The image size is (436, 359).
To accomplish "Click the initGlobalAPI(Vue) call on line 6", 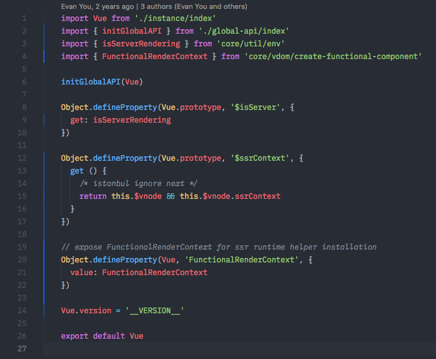I will [x=102, y=82].
